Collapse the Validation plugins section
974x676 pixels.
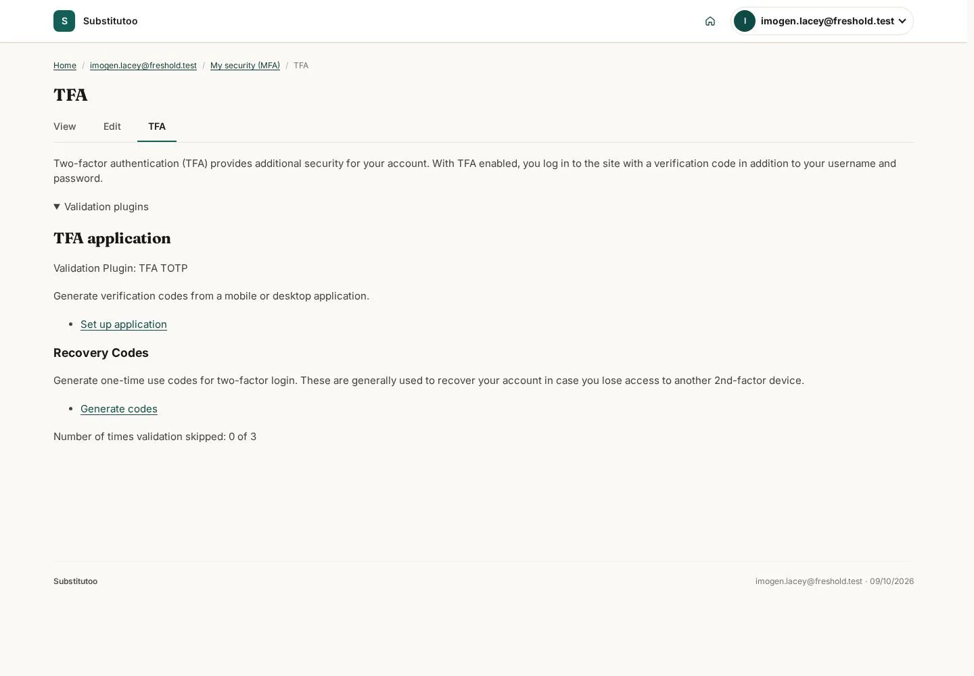point(101,207)
